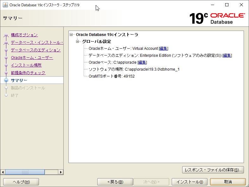The image size is (249, 187).
Task: Click the ヘルプ button
Action: click(21, 182)
